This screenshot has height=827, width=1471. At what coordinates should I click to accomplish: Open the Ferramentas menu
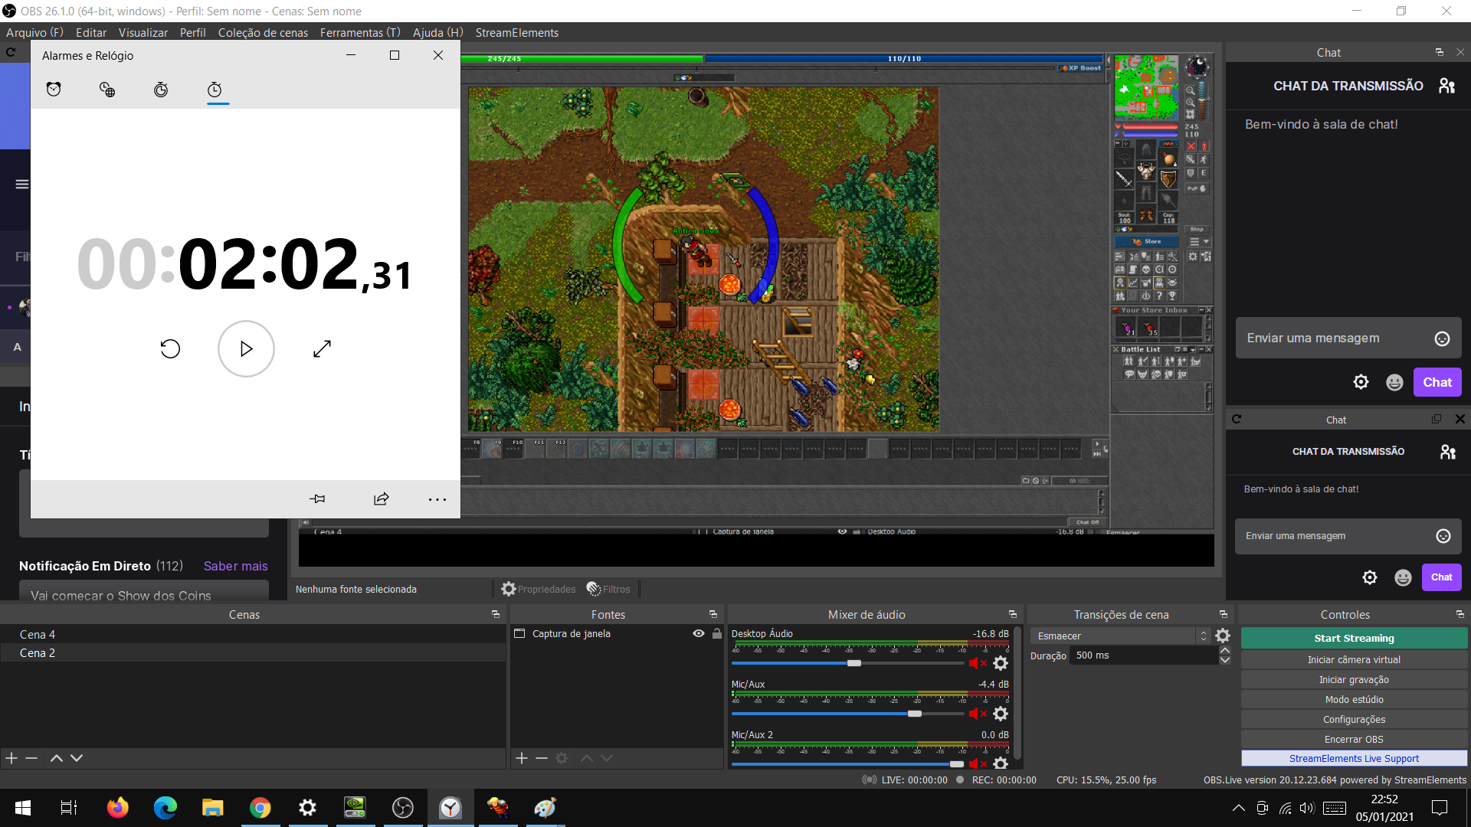(360, 32)
